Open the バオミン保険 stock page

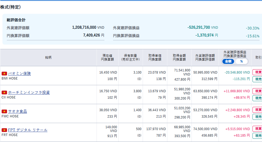(x=19, y=74)
